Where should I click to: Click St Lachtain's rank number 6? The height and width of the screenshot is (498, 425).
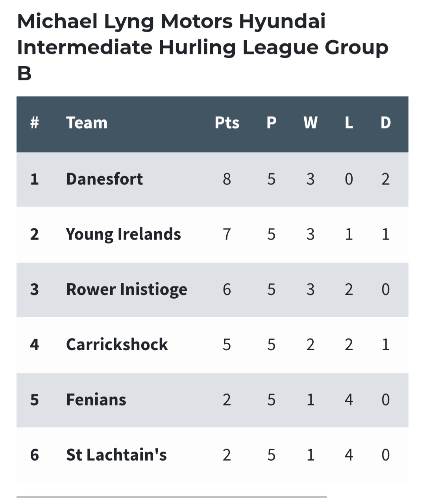click(35, 455)
